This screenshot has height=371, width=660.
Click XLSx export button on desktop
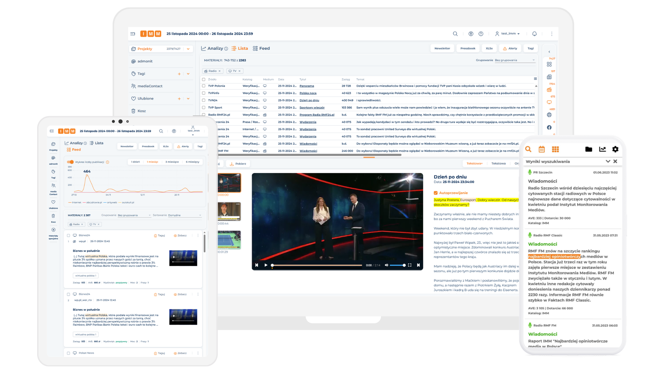point(489,48)
